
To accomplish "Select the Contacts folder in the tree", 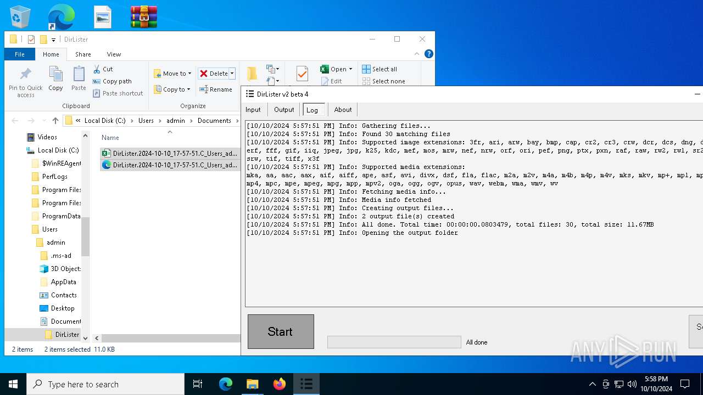I will click(58, 295).
